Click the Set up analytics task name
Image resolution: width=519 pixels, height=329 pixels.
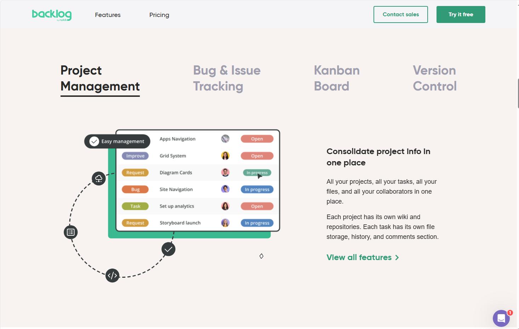(x=177, y=206)
